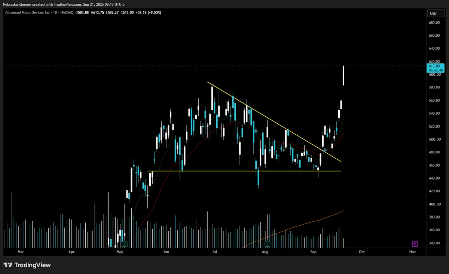Viewport: 449px width, 274px height.
Task: Click the 460.00 price axis label
Action: click(x=434, y=165)
